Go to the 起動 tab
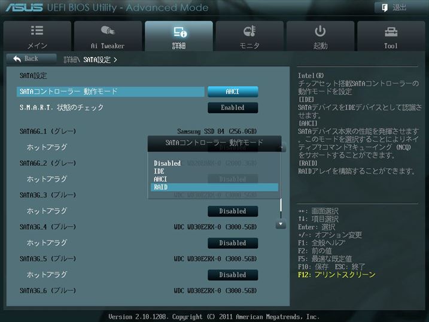Viewport: 429px width, 322px height. tap(320, 36)
